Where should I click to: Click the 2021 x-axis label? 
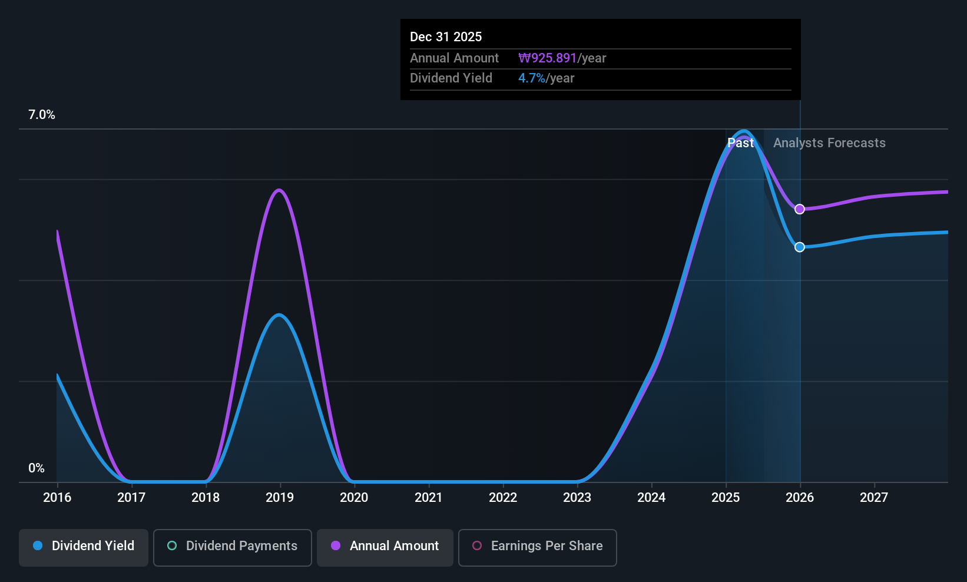pos(428,497)
